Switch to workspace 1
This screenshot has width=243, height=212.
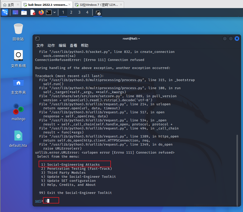pos(63,12)
